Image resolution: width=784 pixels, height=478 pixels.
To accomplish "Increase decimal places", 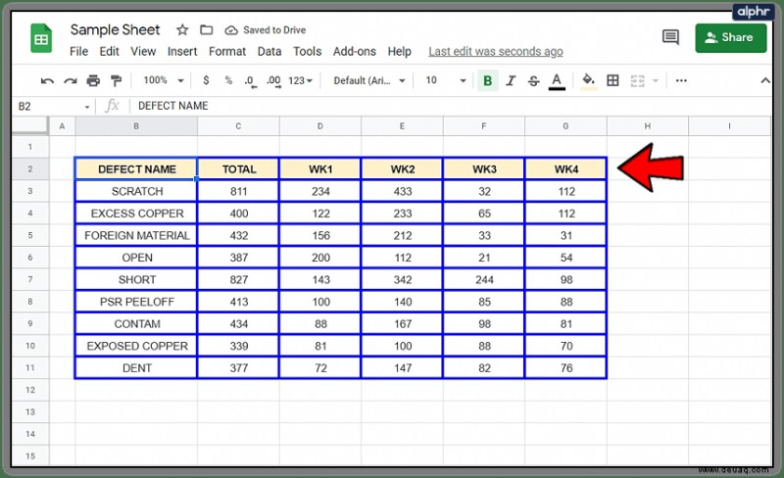I will tap(273, 81).
